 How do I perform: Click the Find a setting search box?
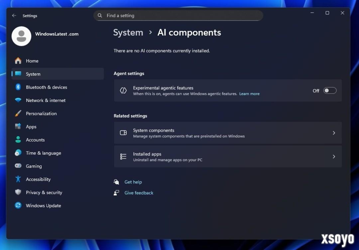point(178,16)
